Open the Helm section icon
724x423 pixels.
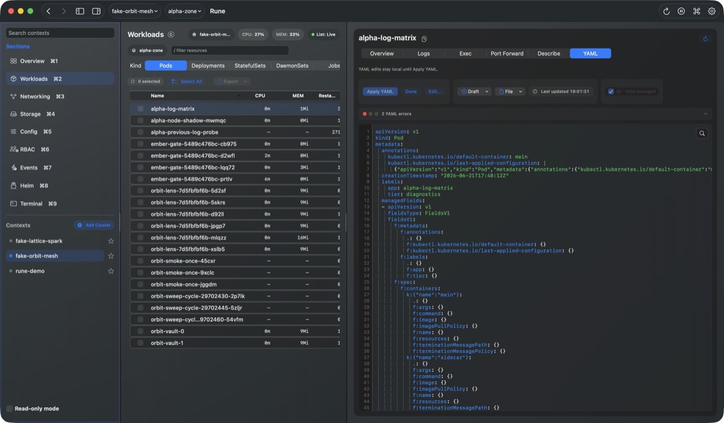coord(13,186)
